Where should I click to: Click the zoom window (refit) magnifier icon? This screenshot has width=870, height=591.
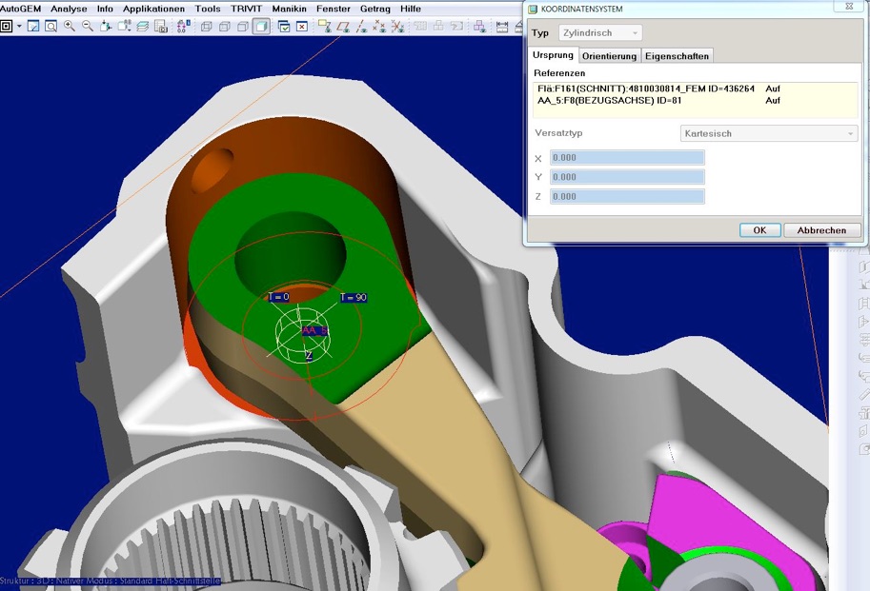pyautogui.click(x=51, y=26)
